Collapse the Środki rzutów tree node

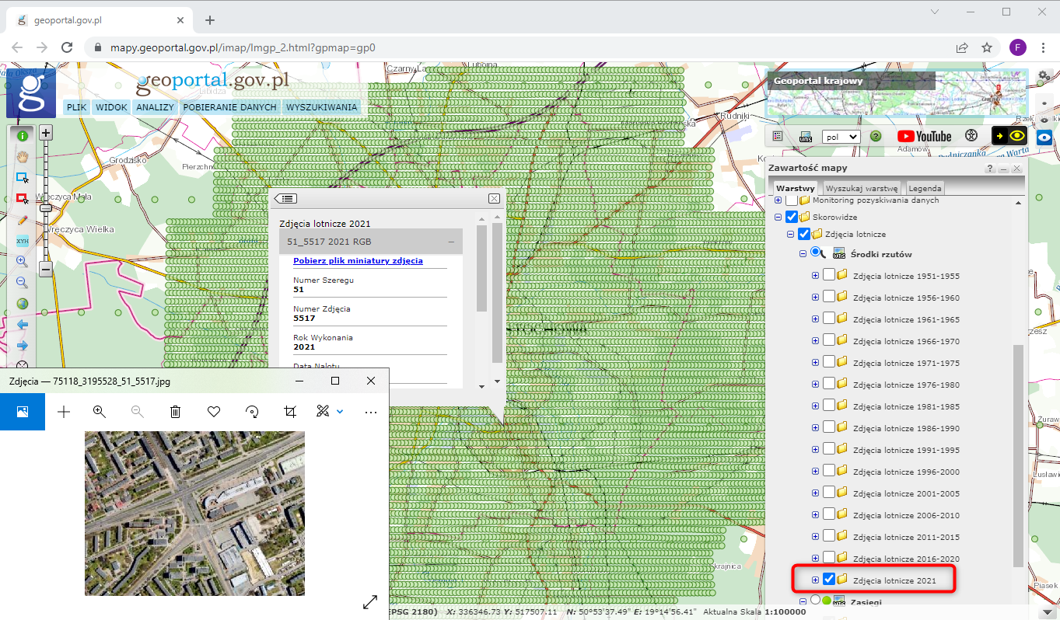[x=803, y=253]
